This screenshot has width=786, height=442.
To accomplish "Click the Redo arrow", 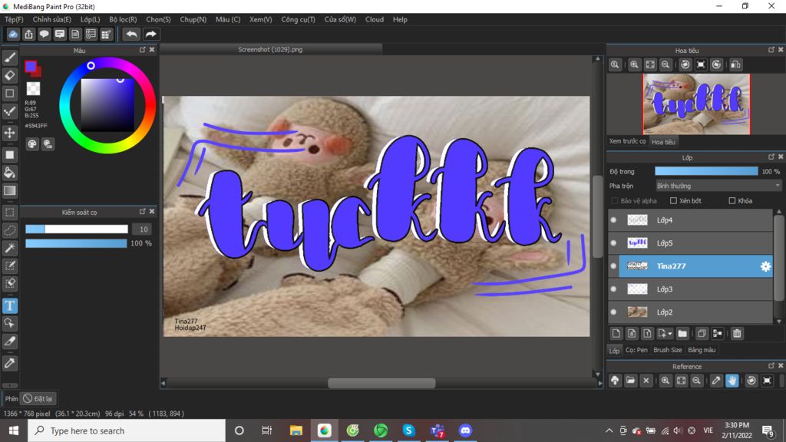I will (x=150, y=34).
